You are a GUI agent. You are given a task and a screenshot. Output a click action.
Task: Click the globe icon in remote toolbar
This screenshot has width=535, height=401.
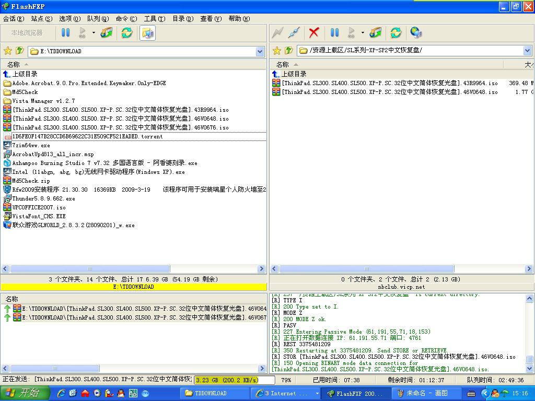click(416, 33)
